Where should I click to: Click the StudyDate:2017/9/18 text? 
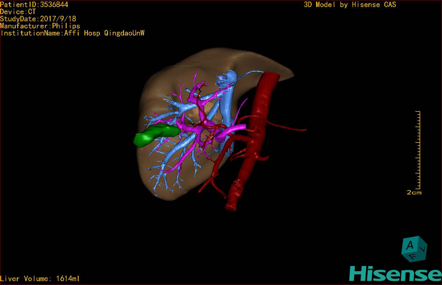pyautogui.click(x=38, y=19)
